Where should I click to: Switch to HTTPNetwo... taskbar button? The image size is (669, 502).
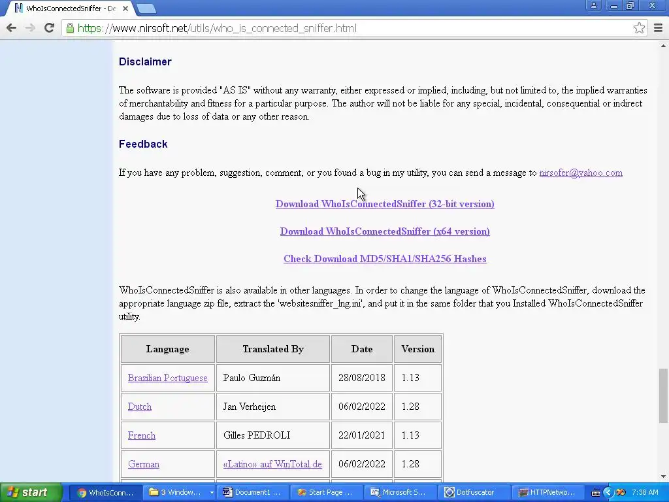[x=547, y=493]
